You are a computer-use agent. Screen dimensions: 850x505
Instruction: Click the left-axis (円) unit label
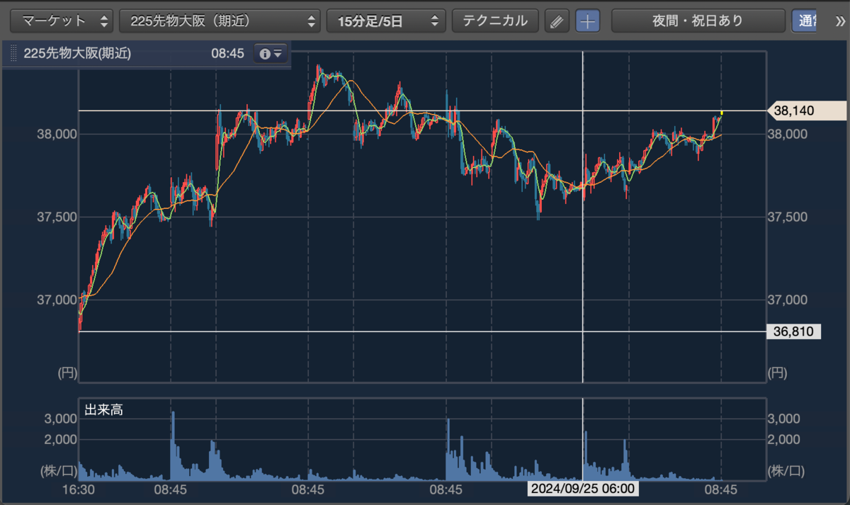pos(67,373)
